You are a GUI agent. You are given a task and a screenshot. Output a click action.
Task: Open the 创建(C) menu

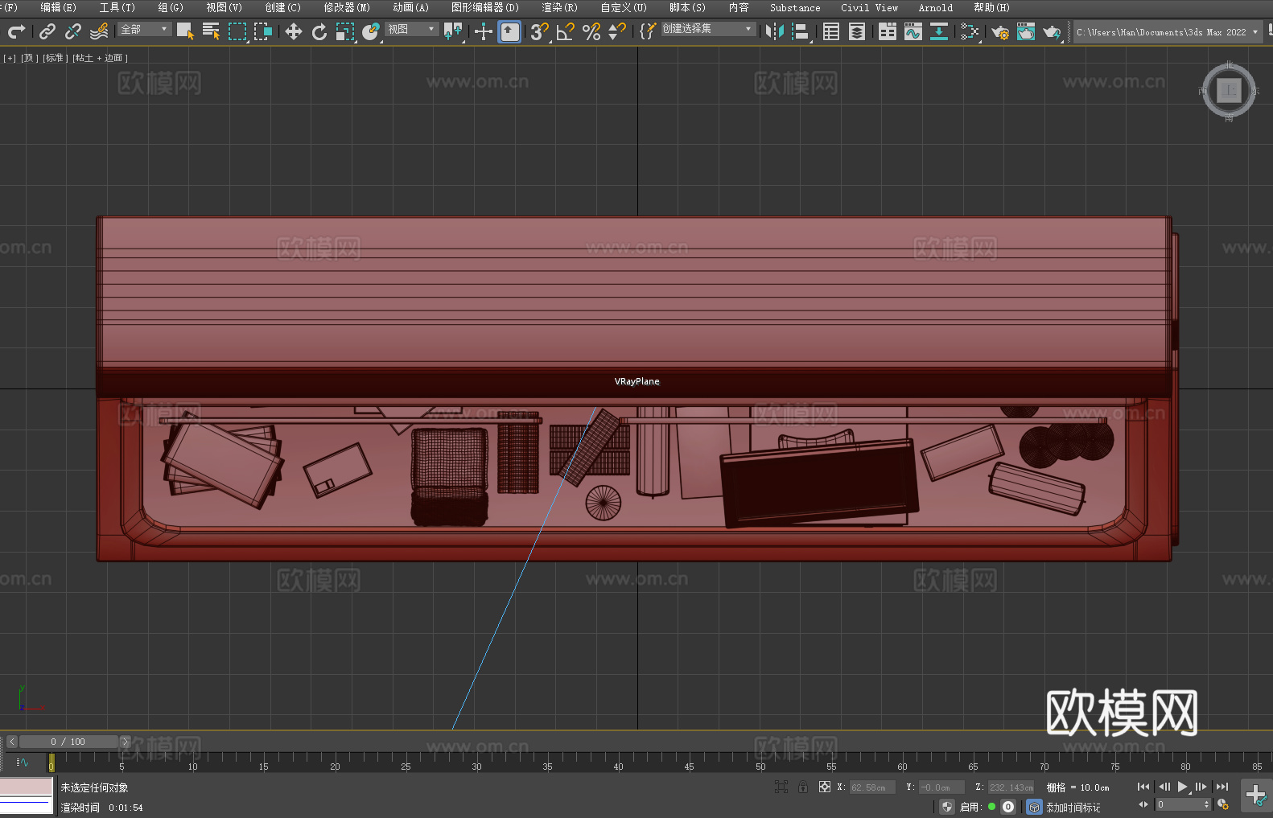[x=282, y=7]
